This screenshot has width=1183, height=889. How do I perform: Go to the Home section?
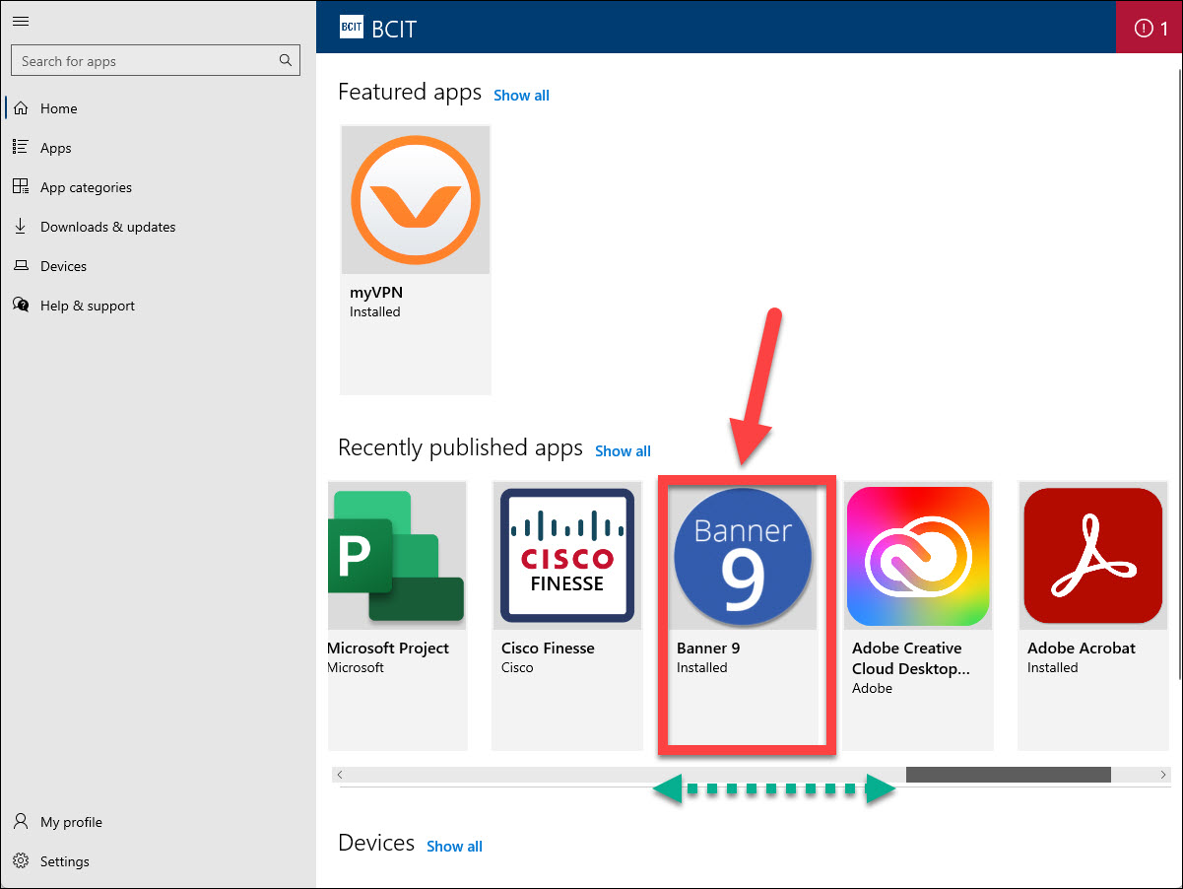pos(58,107)
